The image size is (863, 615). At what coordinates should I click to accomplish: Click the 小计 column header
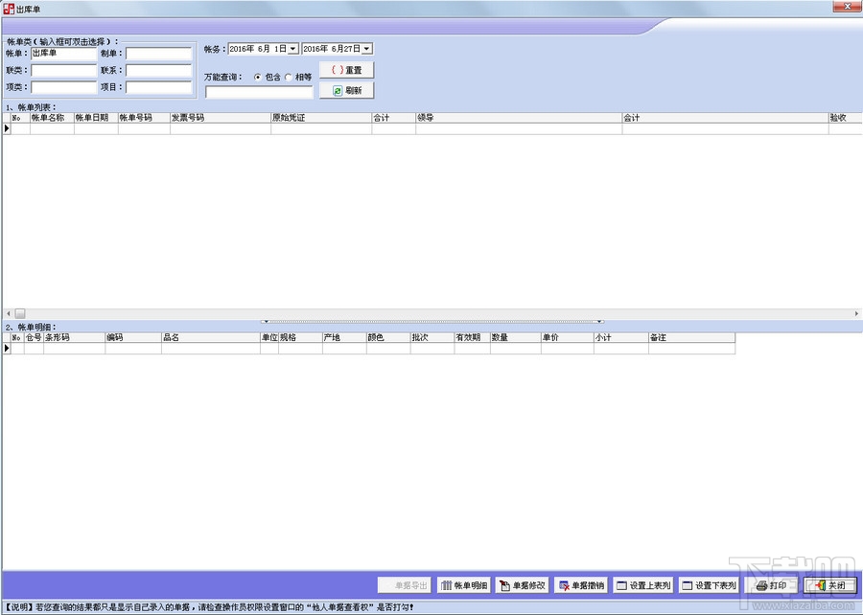pyautogui.click(x=621, y=337)
